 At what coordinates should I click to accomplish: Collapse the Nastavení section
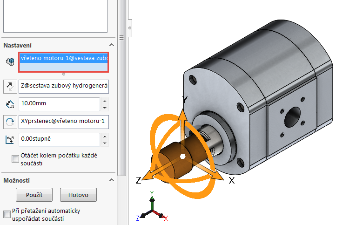point(112,45)
